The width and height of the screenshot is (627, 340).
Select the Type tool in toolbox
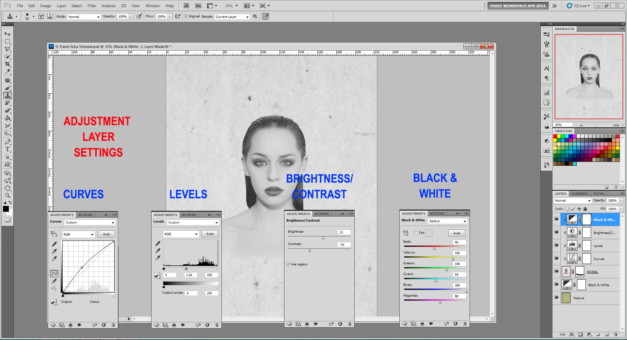pyautogui.click(x=8, y=149)
